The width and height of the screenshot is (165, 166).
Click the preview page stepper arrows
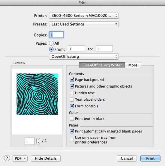click(38, 141)
